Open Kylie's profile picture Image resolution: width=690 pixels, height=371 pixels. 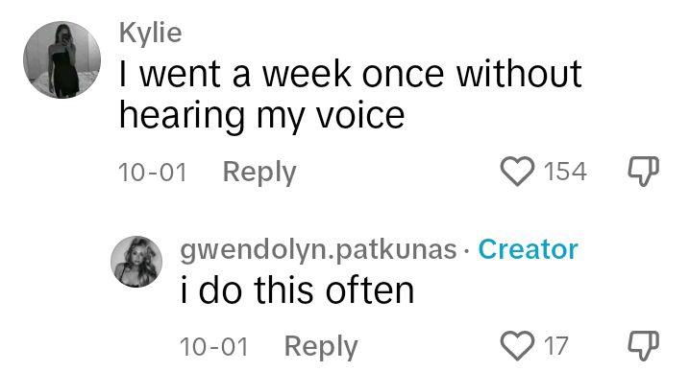62,59
